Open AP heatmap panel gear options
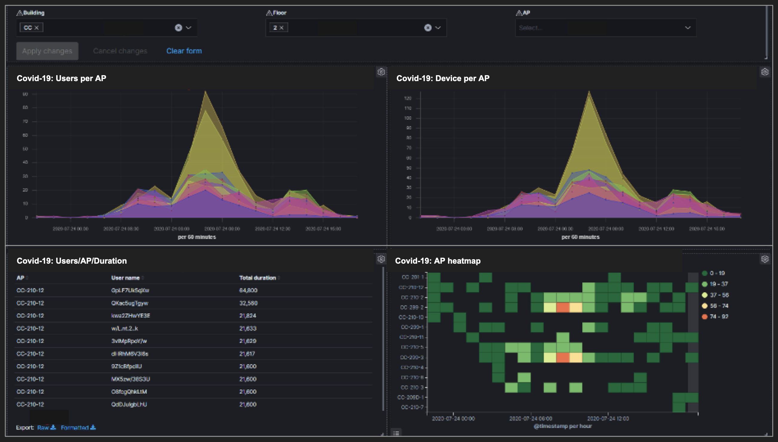 pos(765,259)
